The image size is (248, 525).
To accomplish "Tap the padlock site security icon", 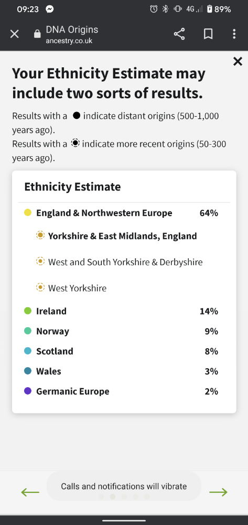I will (x=37, y=34).
